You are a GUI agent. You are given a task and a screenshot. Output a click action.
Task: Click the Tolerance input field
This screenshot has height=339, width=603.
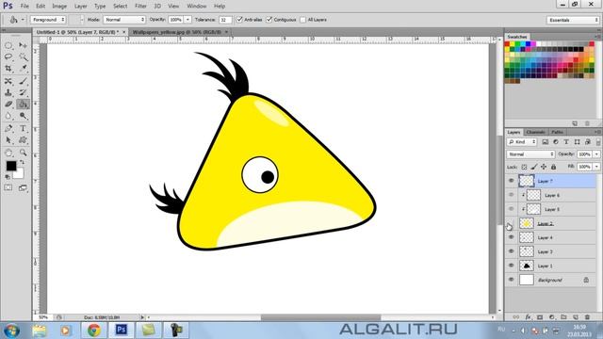[x=225, y=20]
